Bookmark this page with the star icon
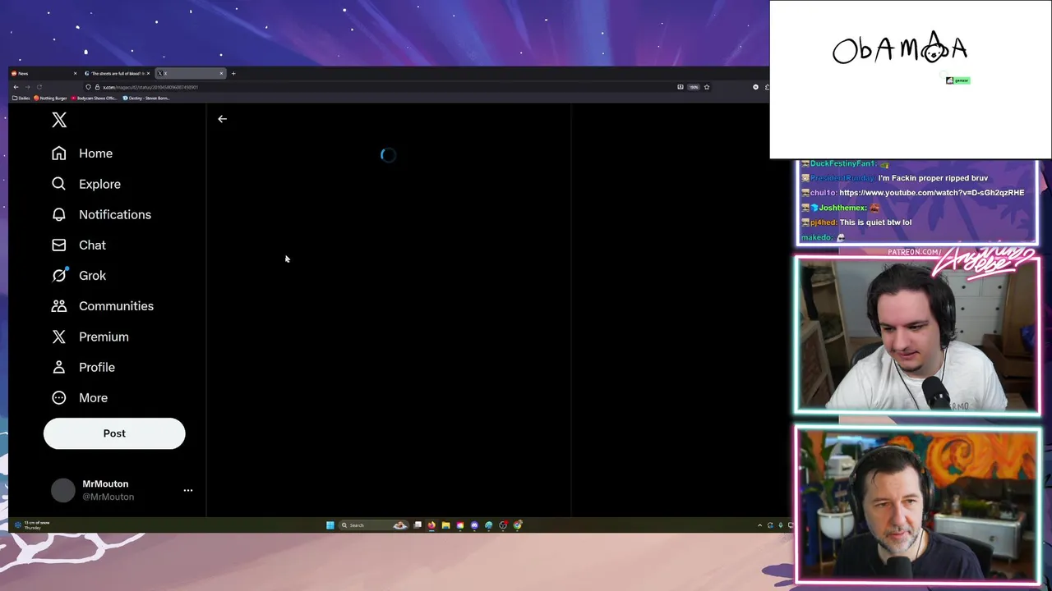Screen dimensions: 1052x591 tap(707, 87)
